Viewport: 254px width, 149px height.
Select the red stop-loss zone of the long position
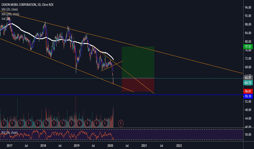click(138, 85)
